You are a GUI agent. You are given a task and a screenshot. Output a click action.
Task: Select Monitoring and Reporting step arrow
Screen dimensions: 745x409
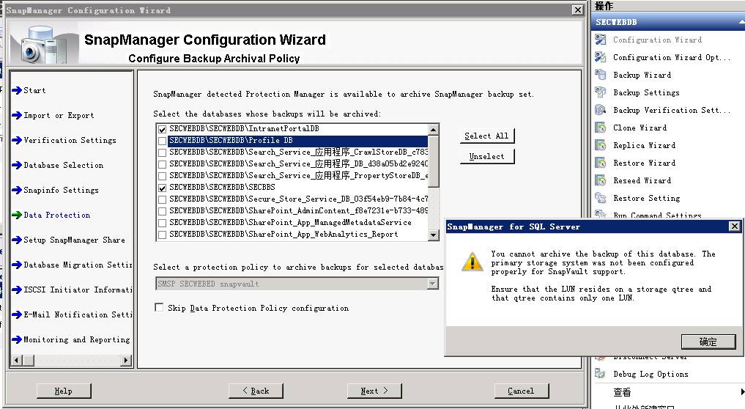click(x=17, y=339)
